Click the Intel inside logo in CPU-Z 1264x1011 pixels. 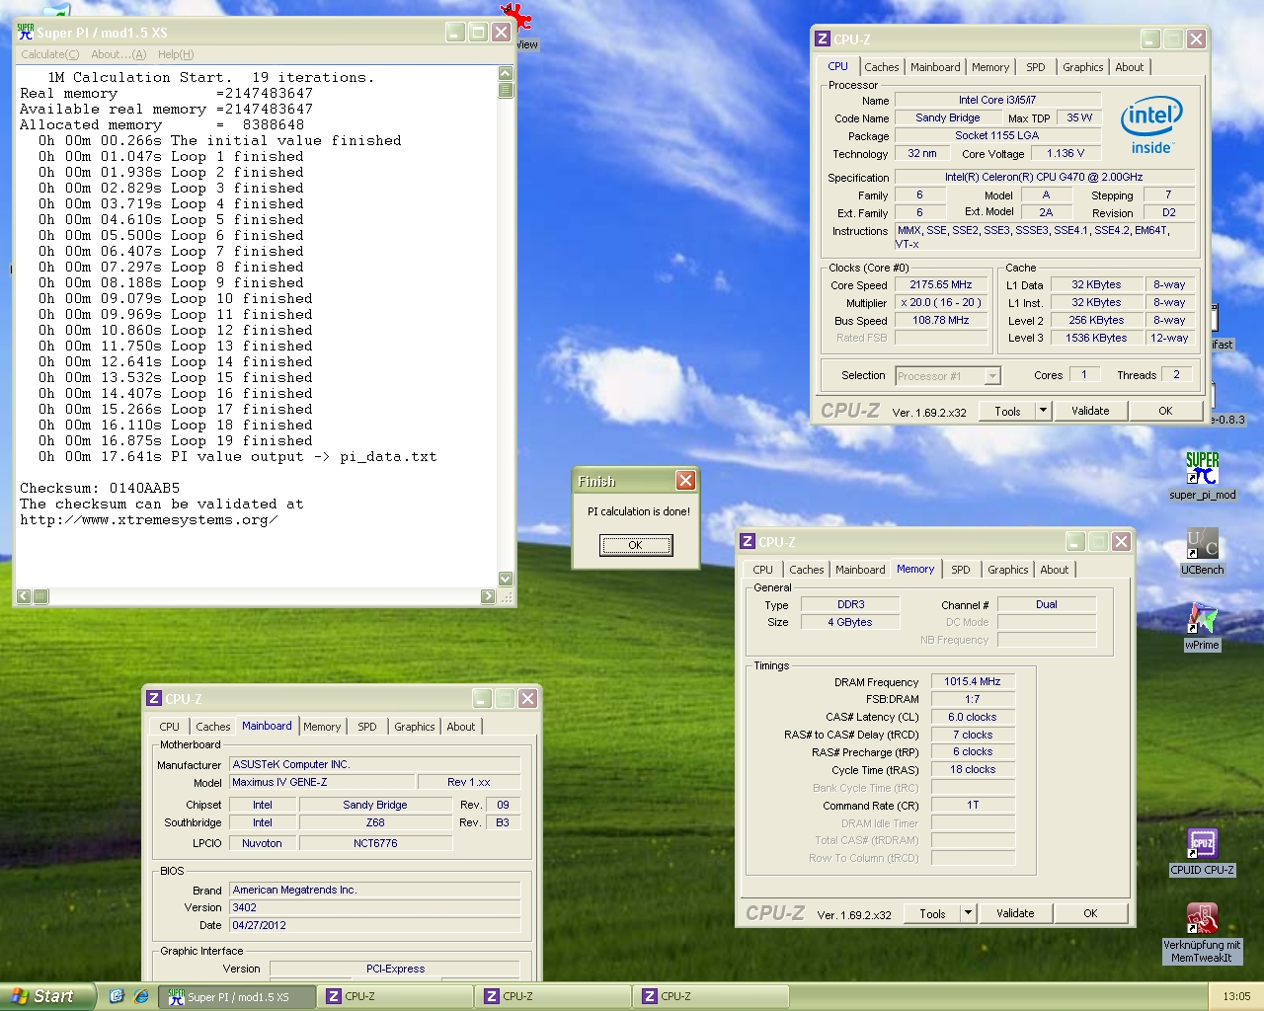(x=1151, y=125)
